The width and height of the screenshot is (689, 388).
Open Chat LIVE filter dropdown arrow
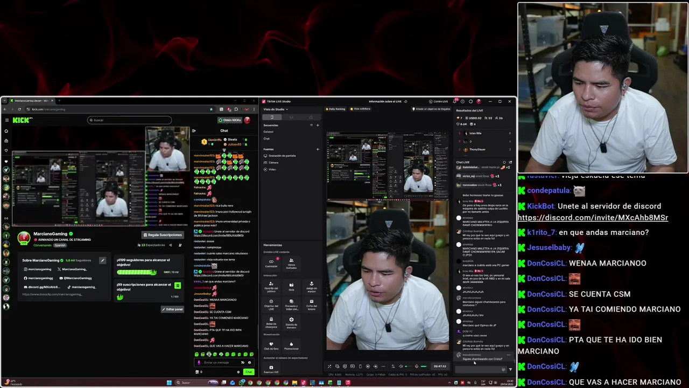pyautogui.click(x=510, y=369)
